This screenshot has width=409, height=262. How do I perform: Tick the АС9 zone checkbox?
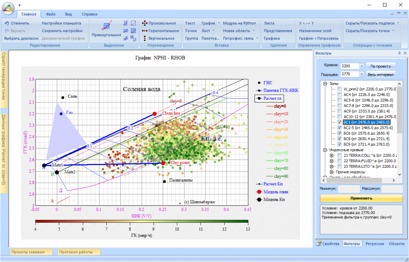(x=339, y=111)
